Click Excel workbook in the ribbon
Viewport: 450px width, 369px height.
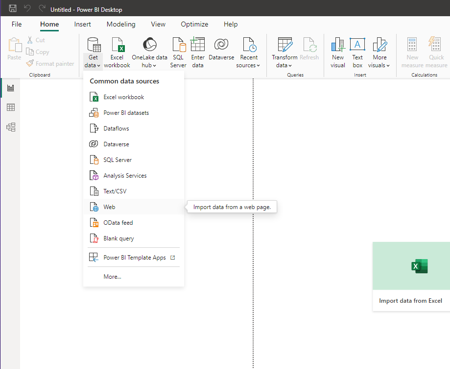click(117, 53)
